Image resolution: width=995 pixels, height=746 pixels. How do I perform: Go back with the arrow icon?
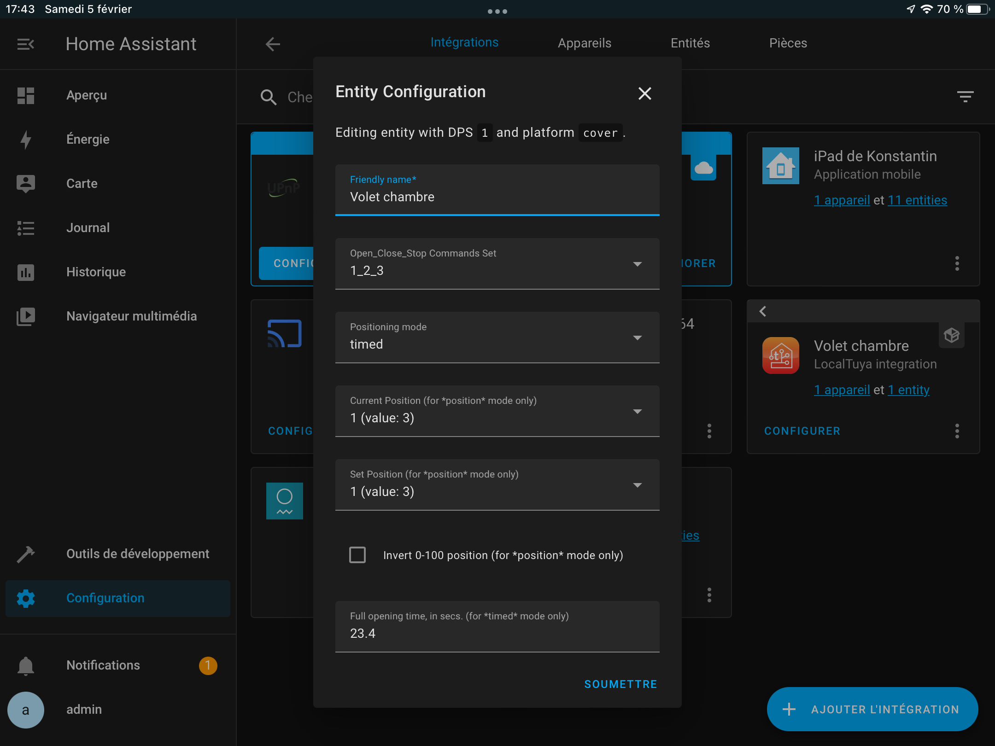click(273, 44)
